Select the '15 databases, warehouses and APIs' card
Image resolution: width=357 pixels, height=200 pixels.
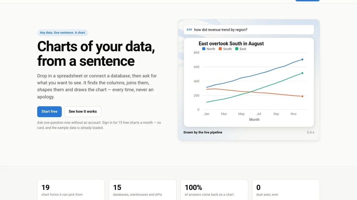click(143, 190)
